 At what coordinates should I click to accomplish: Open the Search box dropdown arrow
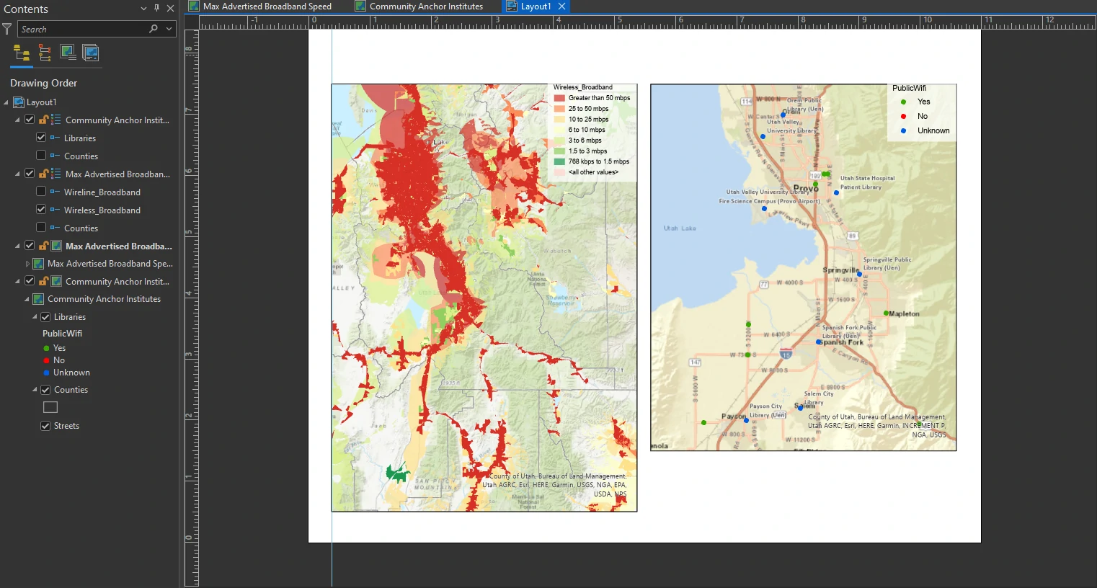(169, 29)
